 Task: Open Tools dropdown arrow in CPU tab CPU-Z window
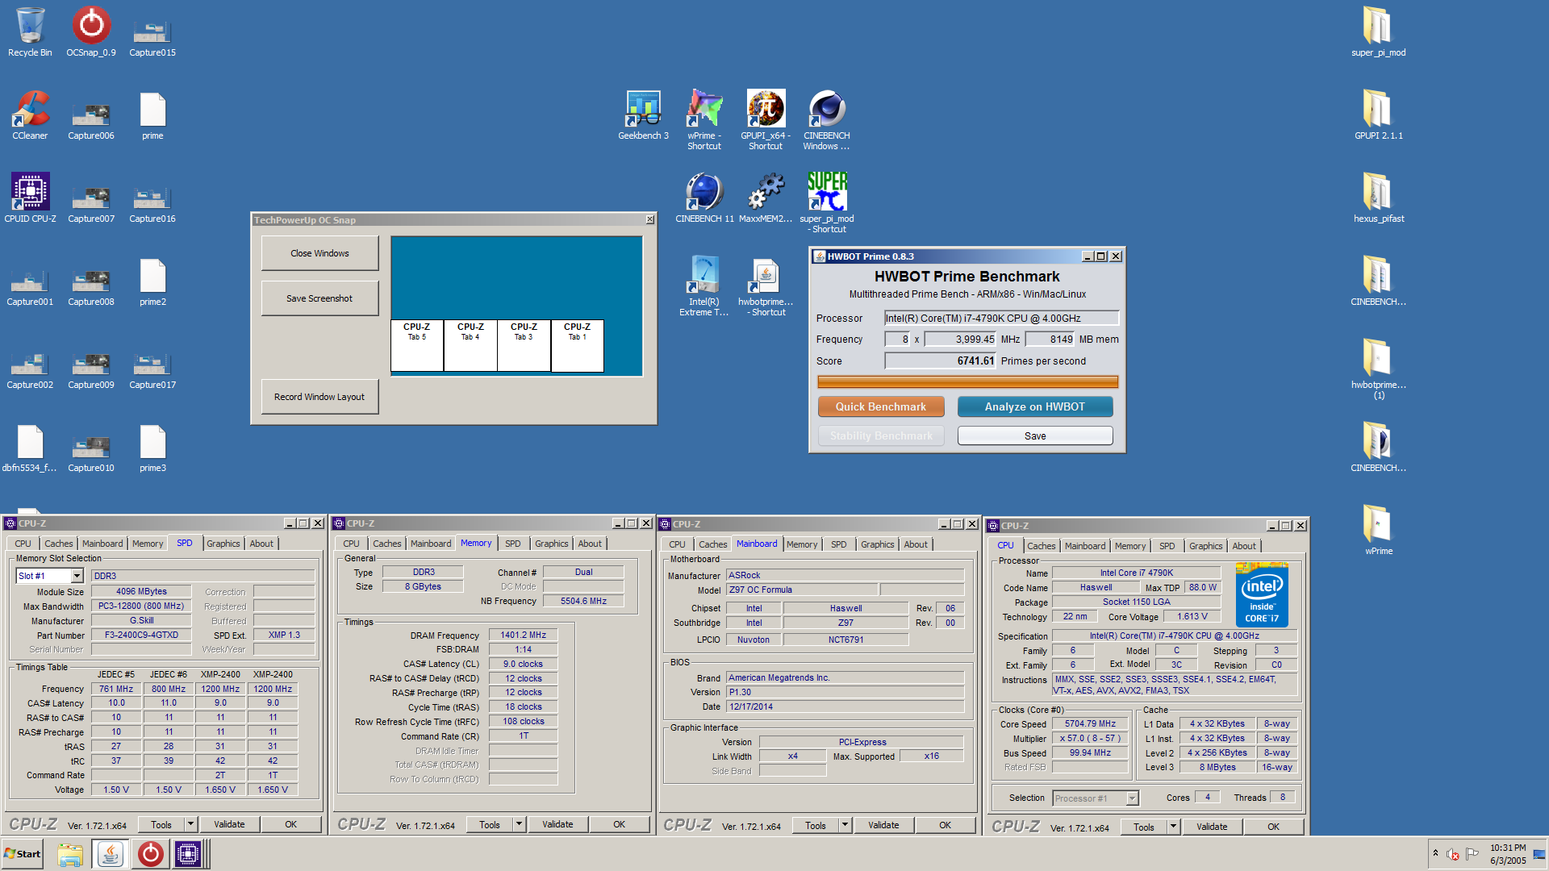(x=1174, y=827)
